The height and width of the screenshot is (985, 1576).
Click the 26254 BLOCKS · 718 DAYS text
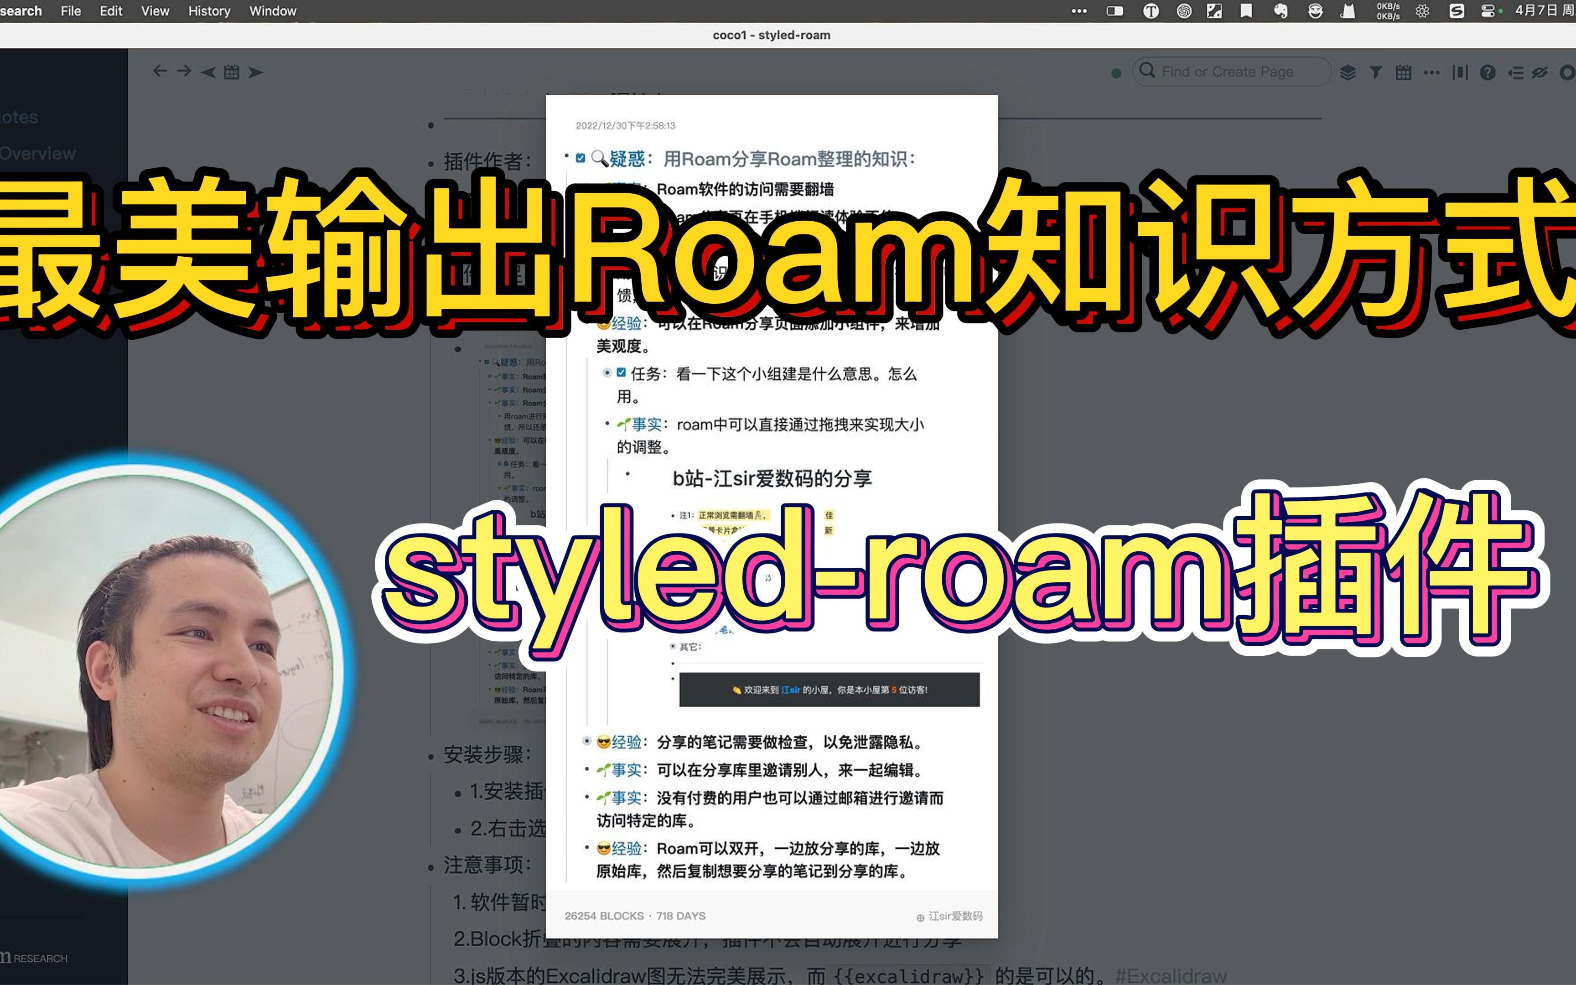click(635, 916)
